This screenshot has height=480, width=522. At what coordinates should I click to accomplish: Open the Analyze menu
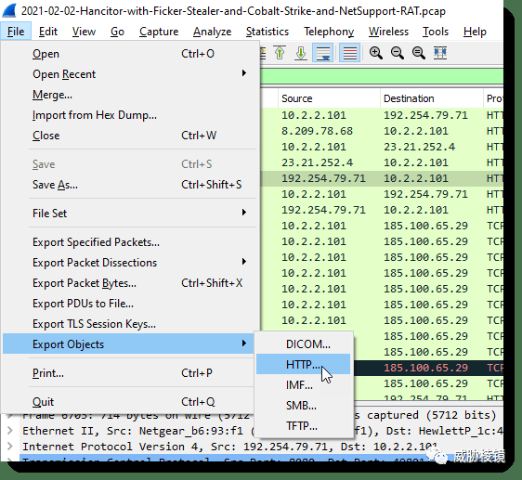[212, 32]
